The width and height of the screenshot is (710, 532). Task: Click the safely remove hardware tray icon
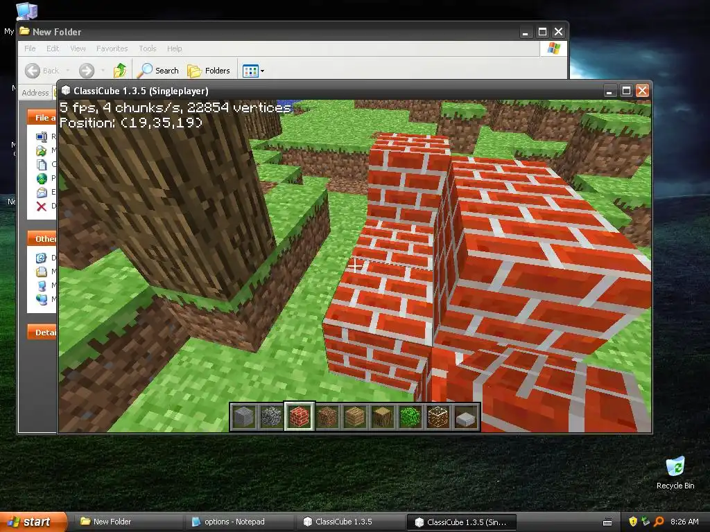pyautogui.click(x=646, y=522)
